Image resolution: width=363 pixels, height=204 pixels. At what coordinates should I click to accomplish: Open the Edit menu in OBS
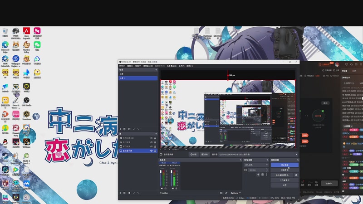130,66
